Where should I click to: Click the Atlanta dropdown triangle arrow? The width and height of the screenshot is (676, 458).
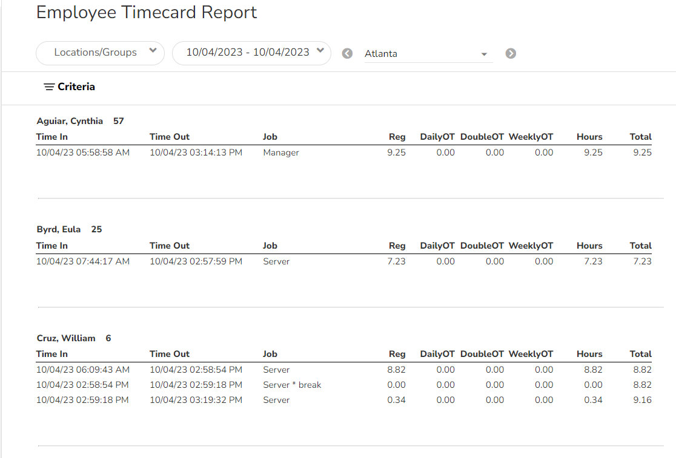(x=484, y=54)
